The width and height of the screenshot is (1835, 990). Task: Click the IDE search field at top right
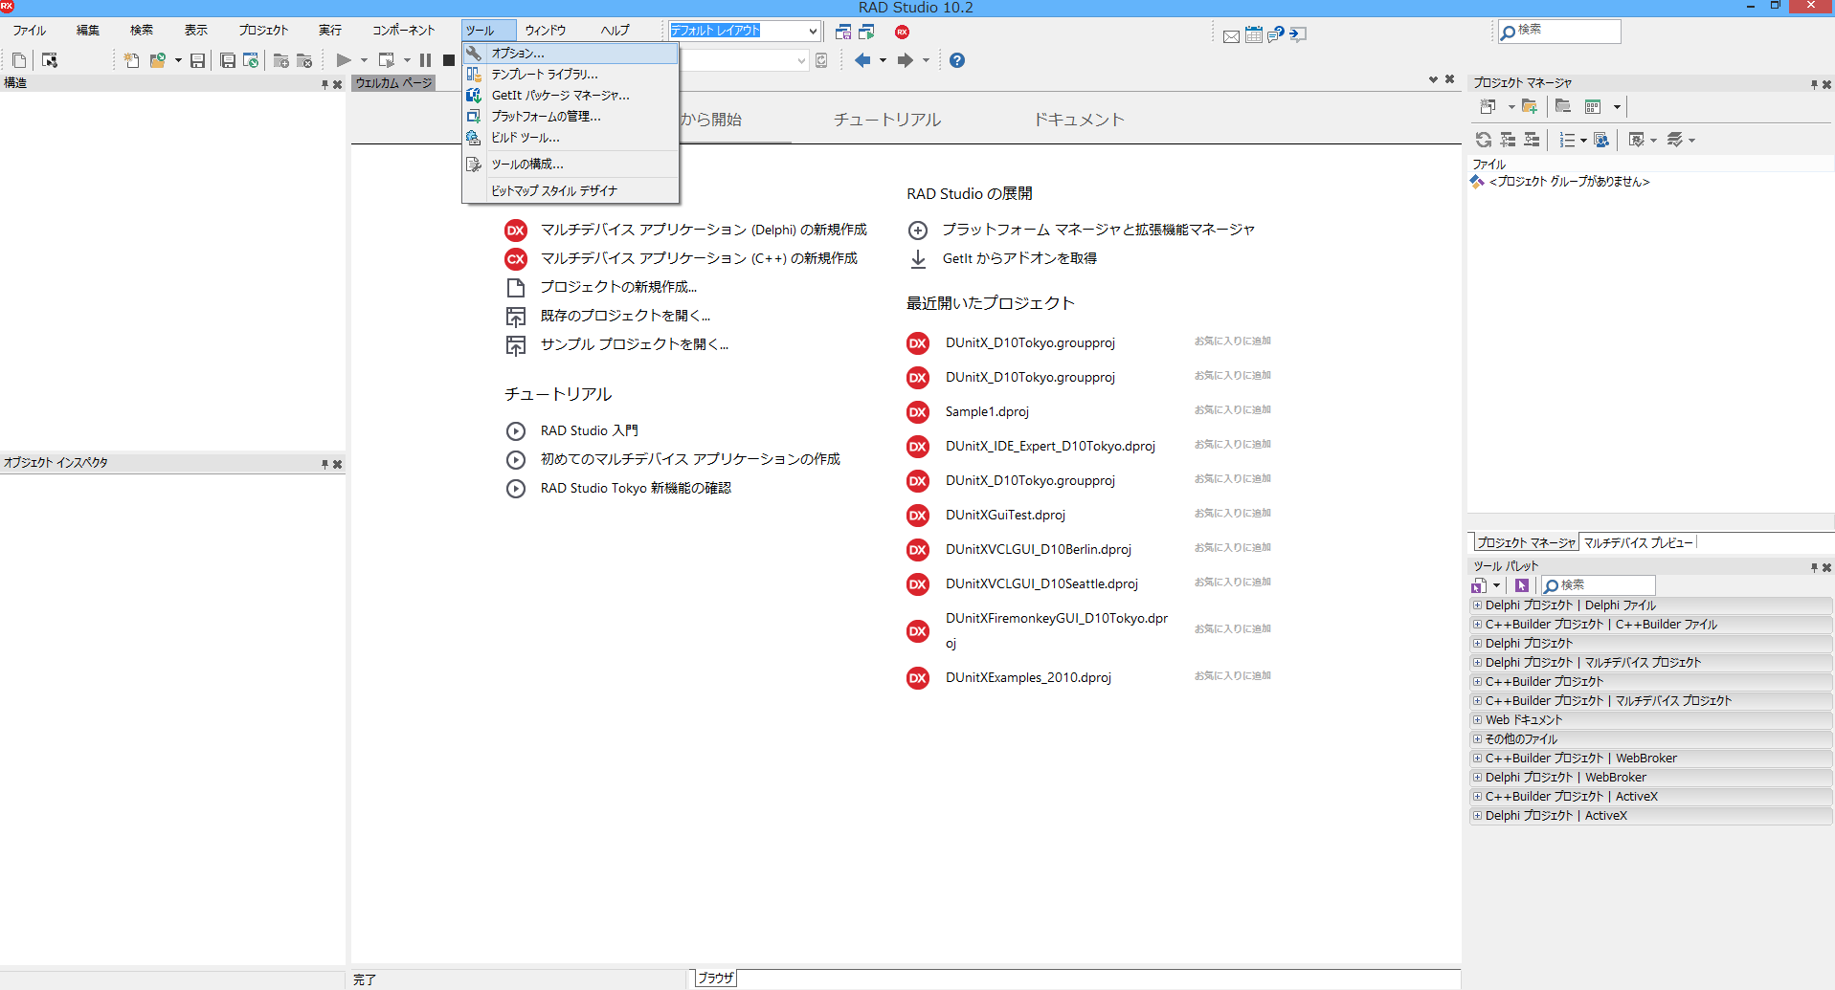coord(1559,31)
